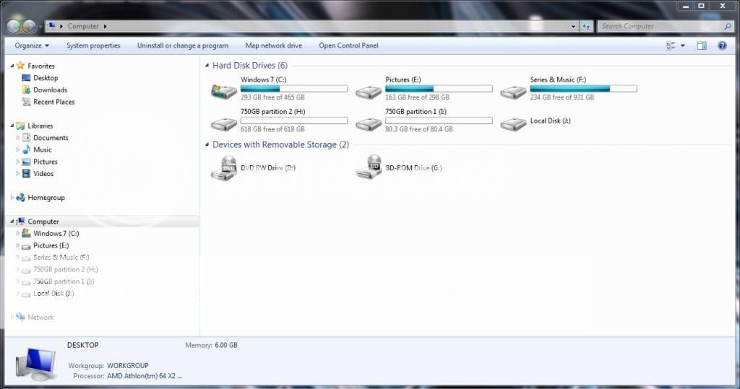The height and width of the screenshot is (389, 740).
Task: Open the Series & Music (F:) drive icon
Action: tap(514, 92)
